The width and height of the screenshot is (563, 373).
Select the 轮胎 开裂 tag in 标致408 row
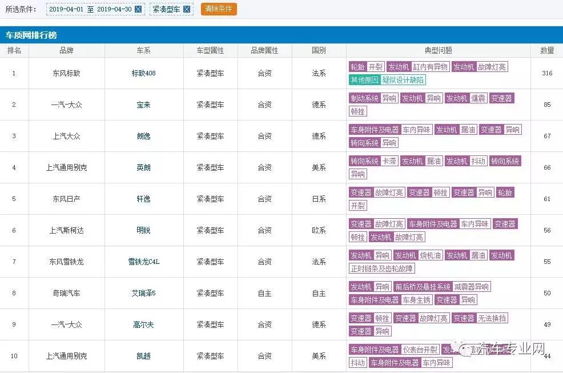coord(367,67)
